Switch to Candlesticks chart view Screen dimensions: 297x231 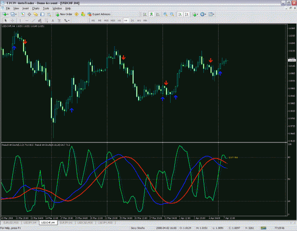151,14
